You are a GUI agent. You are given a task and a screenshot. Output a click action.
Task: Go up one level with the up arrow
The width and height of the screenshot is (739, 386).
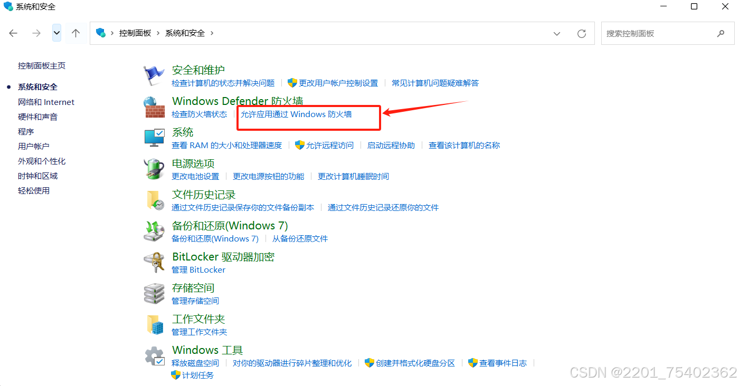point(75,33)
